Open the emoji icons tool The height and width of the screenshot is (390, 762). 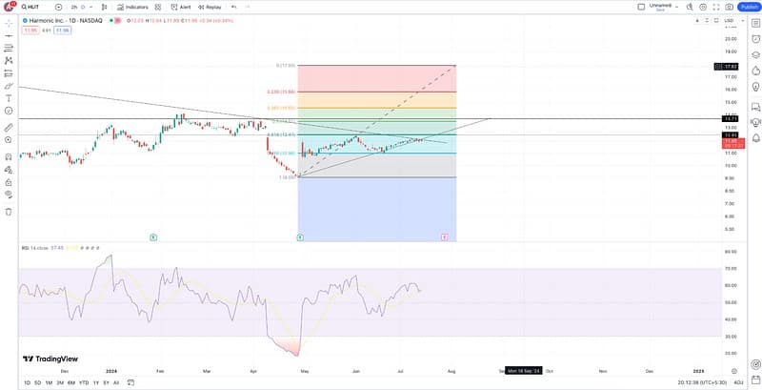click(x=9, y=111)
